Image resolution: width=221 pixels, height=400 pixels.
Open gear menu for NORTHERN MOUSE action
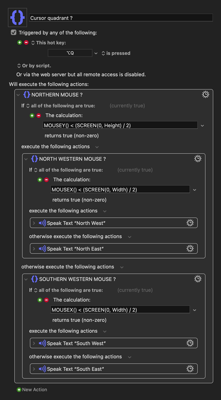(205, 95)
